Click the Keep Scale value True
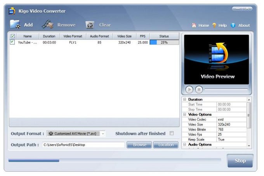The width and height of the screenshot is (264, 176). [x=231, y=140]
